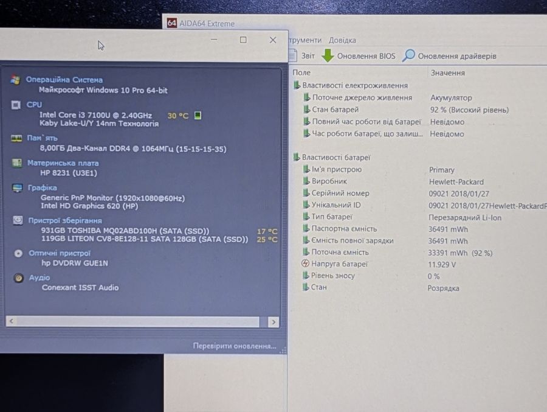Click the Пам'ять memory module icon
The width and height of the screenshot is (547, 412).
(16, 138)
